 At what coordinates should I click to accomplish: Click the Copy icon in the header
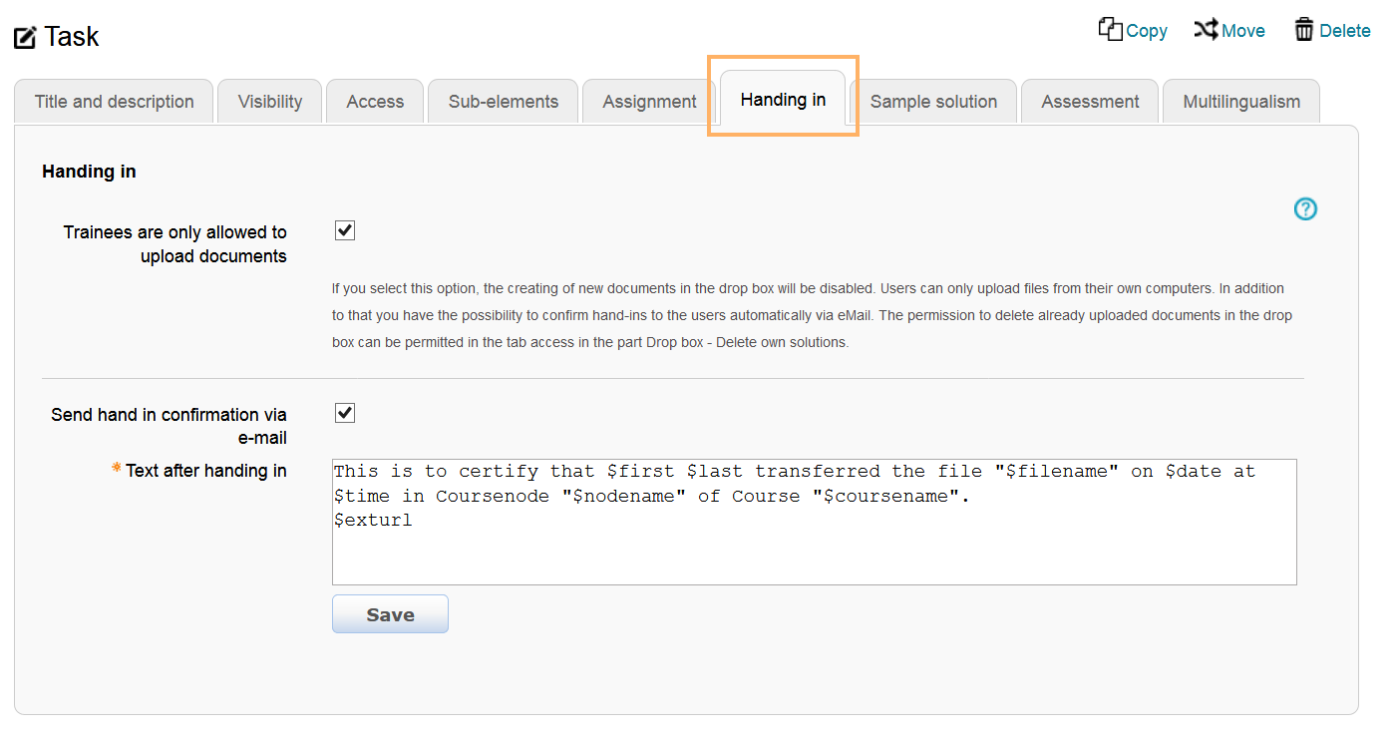click(1110, 30)
